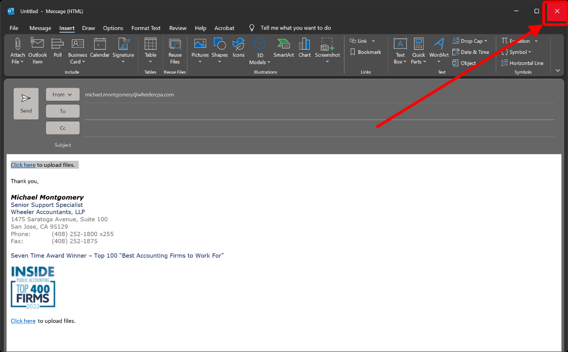
Task: Insert 3D Models
Action: click(x=260, y=51)
